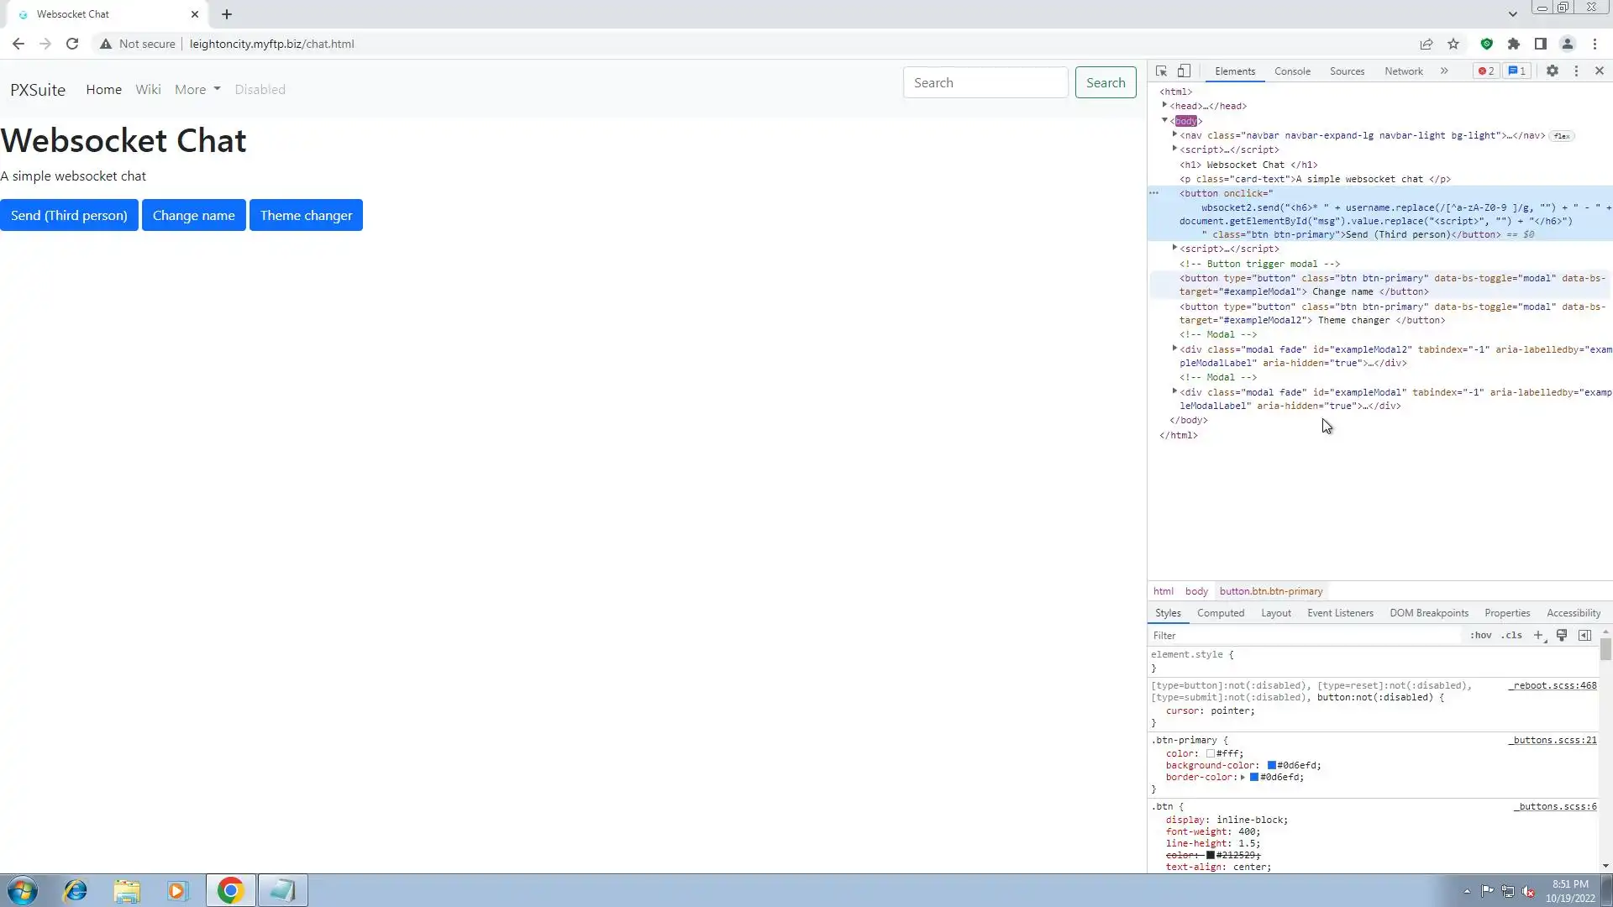Image resolution: width=1613 pixels, height=907 pixels.
Task: Expand the nav navbar element node
Action: click(1174, 135)
